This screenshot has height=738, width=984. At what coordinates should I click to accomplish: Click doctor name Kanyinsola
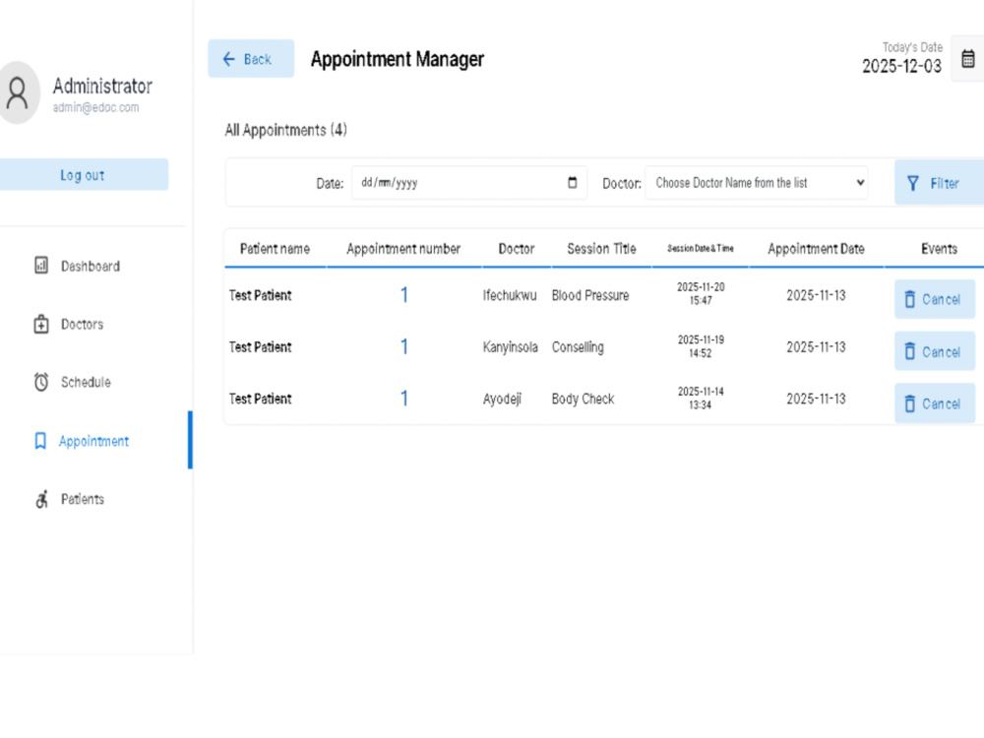coord(510,347)
